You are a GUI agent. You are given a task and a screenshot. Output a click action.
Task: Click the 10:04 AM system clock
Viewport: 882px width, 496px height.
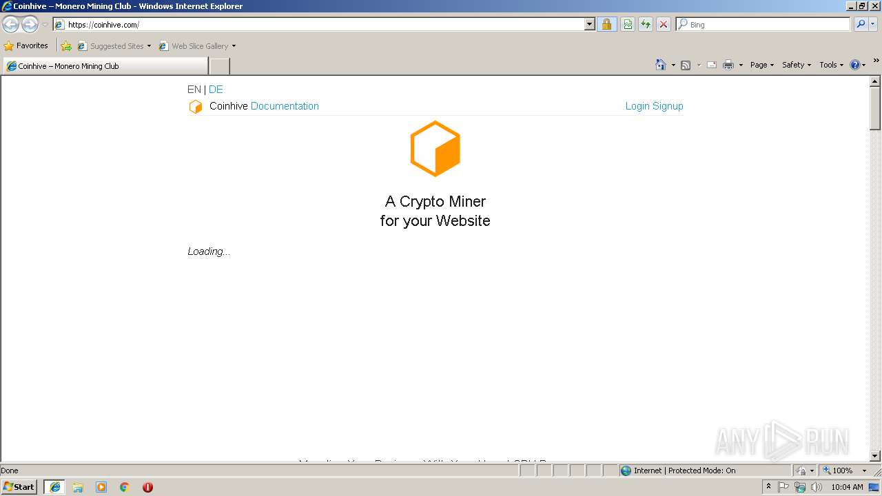click(847, 487)
